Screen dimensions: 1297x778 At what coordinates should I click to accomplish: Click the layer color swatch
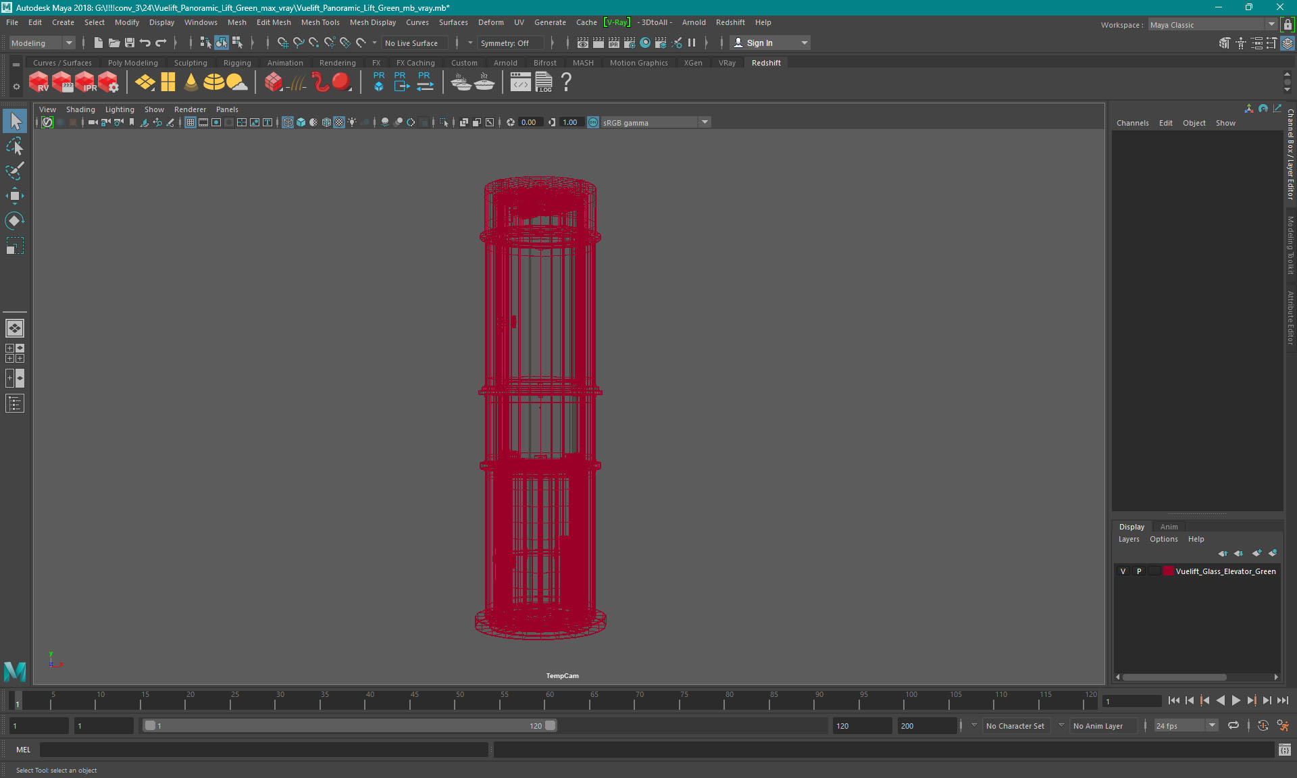(x=1168, y=571)
